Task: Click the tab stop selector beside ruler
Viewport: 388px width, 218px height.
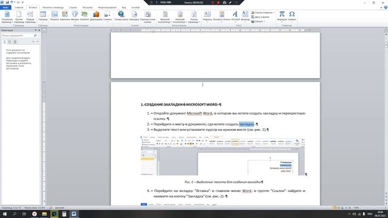Action: (44, 30)
